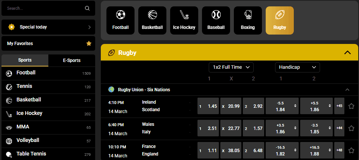
Task: Bet on England win at 6.48
Action: [253, 150]
